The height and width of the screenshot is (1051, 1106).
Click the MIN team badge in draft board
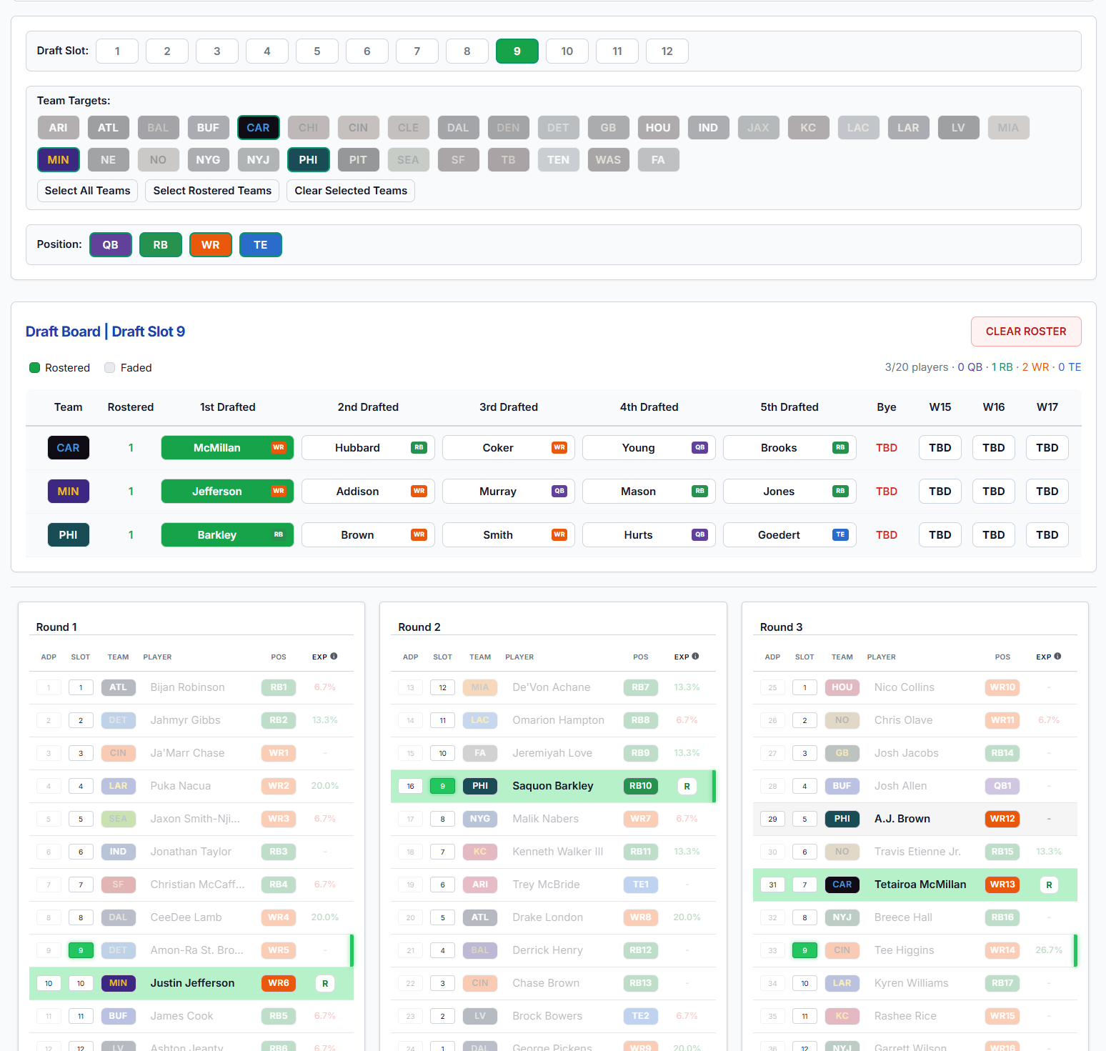click(x=68, y=491)
